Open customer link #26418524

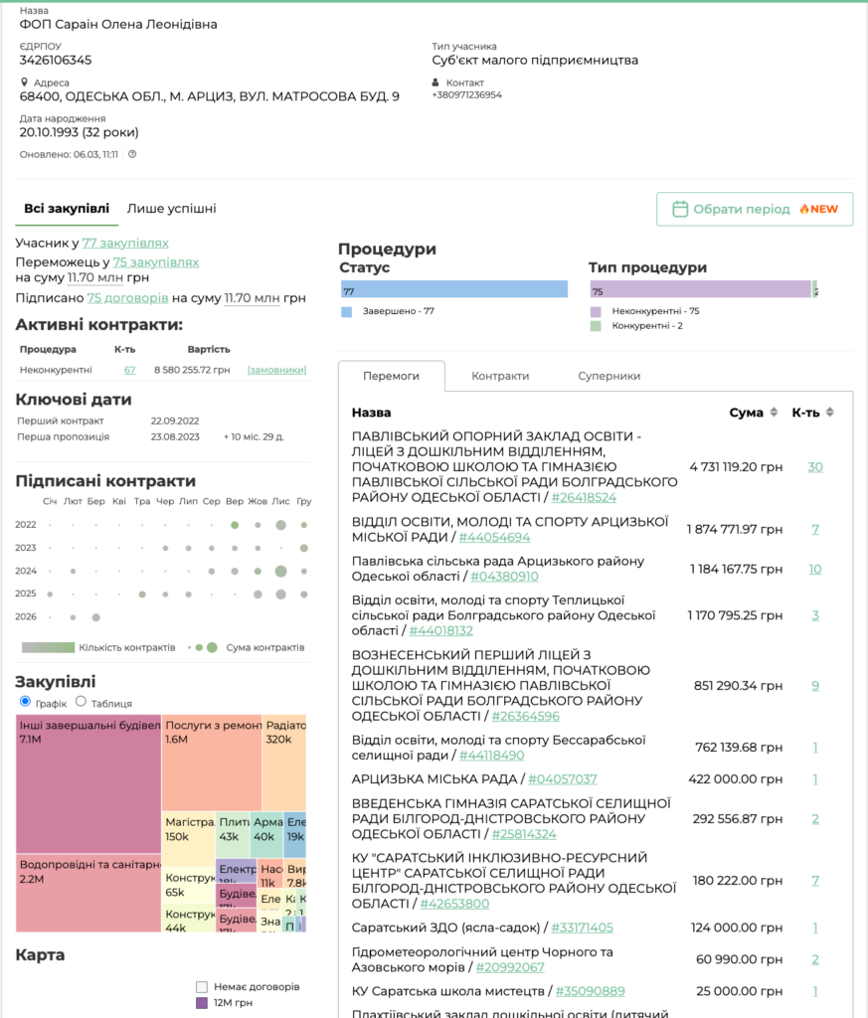[x=584, y=497]
